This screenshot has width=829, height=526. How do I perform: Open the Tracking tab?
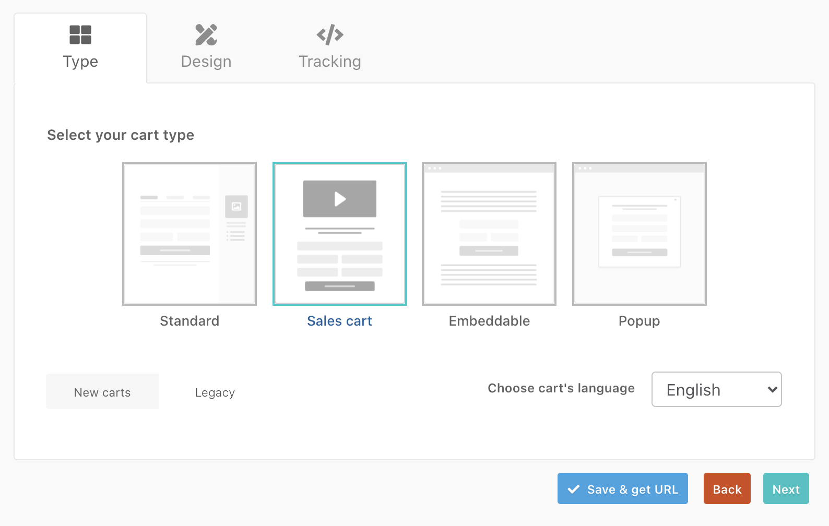330,48
